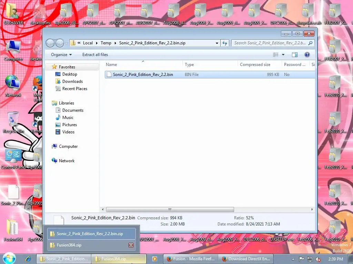Click the Back navigation arrow button
The image size is (353, 264).
[50, 43]
